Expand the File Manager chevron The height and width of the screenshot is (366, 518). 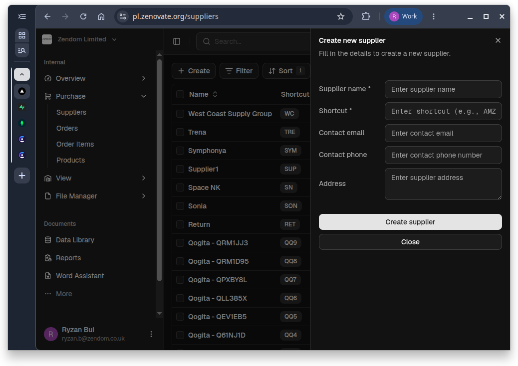tap(144, 196)
